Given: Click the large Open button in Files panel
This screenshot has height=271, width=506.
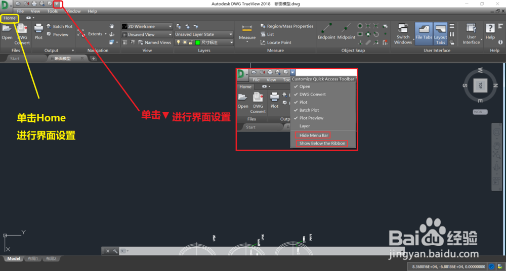Looking at the screenshot, I should 7,32.
